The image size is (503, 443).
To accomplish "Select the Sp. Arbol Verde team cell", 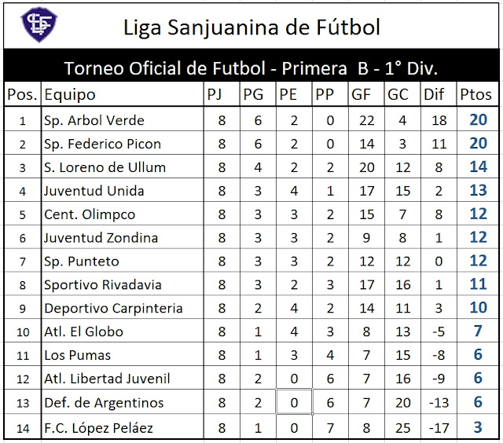I will (x=123, y=120).
